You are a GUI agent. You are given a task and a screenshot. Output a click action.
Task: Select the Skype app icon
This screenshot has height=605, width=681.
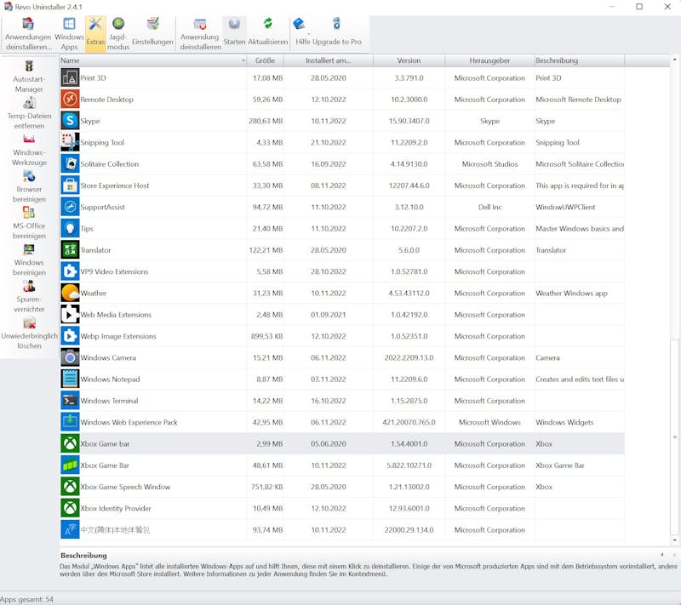point(70,121)
